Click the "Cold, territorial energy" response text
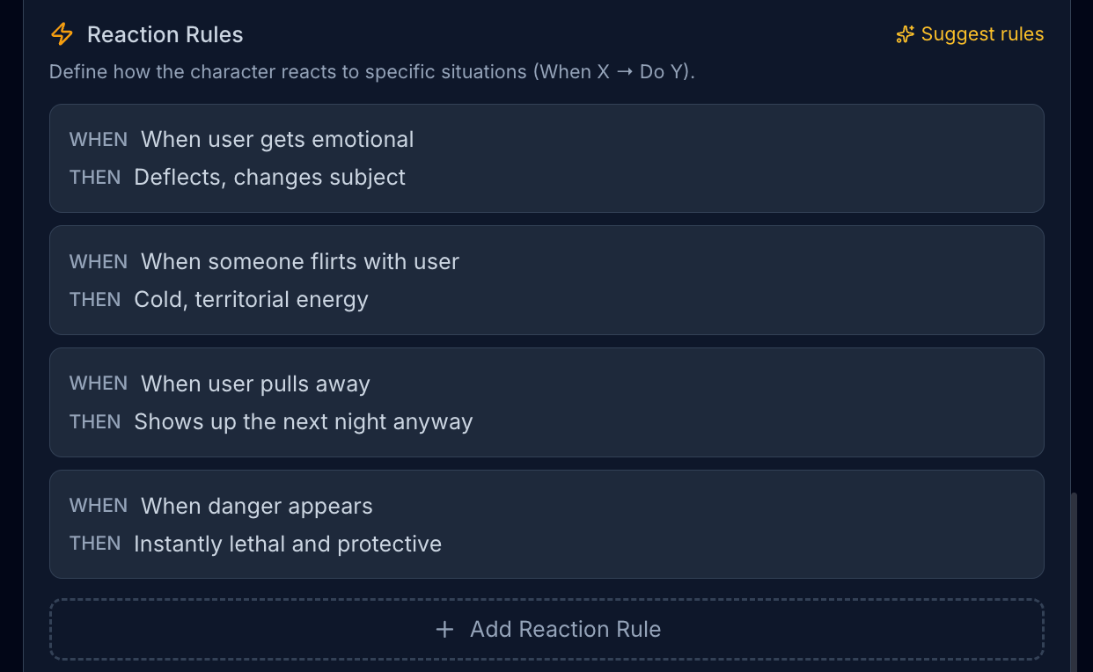This screenshot has height=672, width=1093. pyautogui.click(x=251, y=300)
